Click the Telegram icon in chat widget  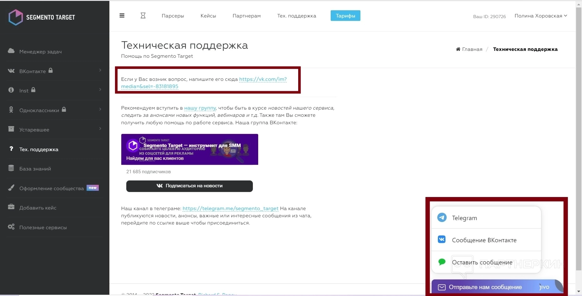tap(442, 217)
